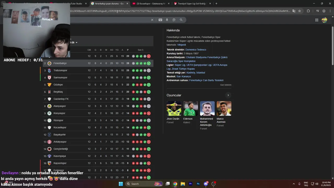Launch Adobe Premiere Pro from taskbar

(190, 184)
